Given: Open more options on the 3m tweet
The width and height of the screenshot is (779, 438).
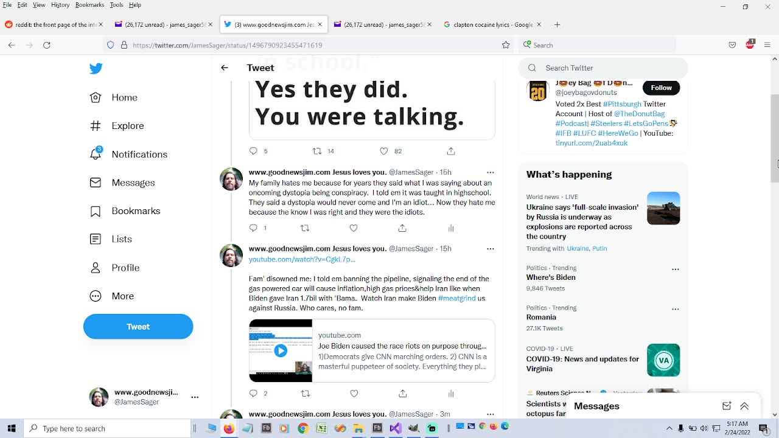Looking at the screenshot, I should (491, 414).
